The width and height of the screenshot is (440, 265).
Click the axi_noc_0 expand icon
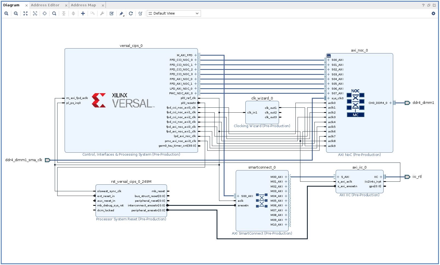(329, 56)
